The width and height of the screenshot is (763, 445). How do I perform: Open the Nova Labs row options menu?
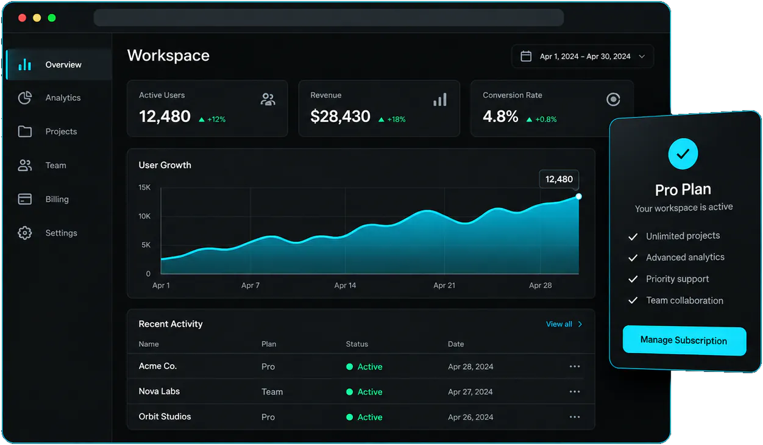pos(575,391)
